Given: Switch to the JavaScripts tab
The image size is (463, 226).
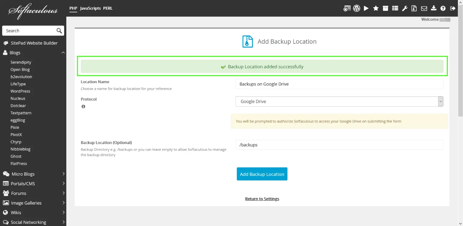Looking at the screenshot, I should [90, 8].
